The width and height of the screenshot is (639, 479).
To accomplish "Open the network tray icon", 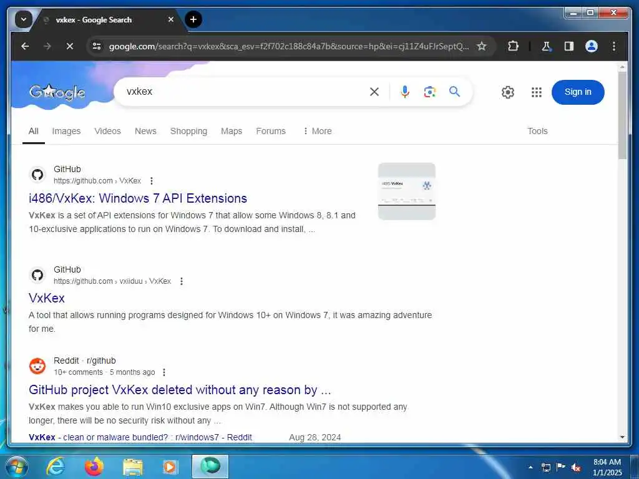I will click(545, 467).
